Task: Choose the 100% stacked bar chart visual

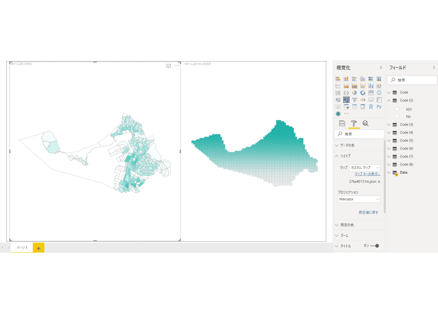Action: pos(371,79)
